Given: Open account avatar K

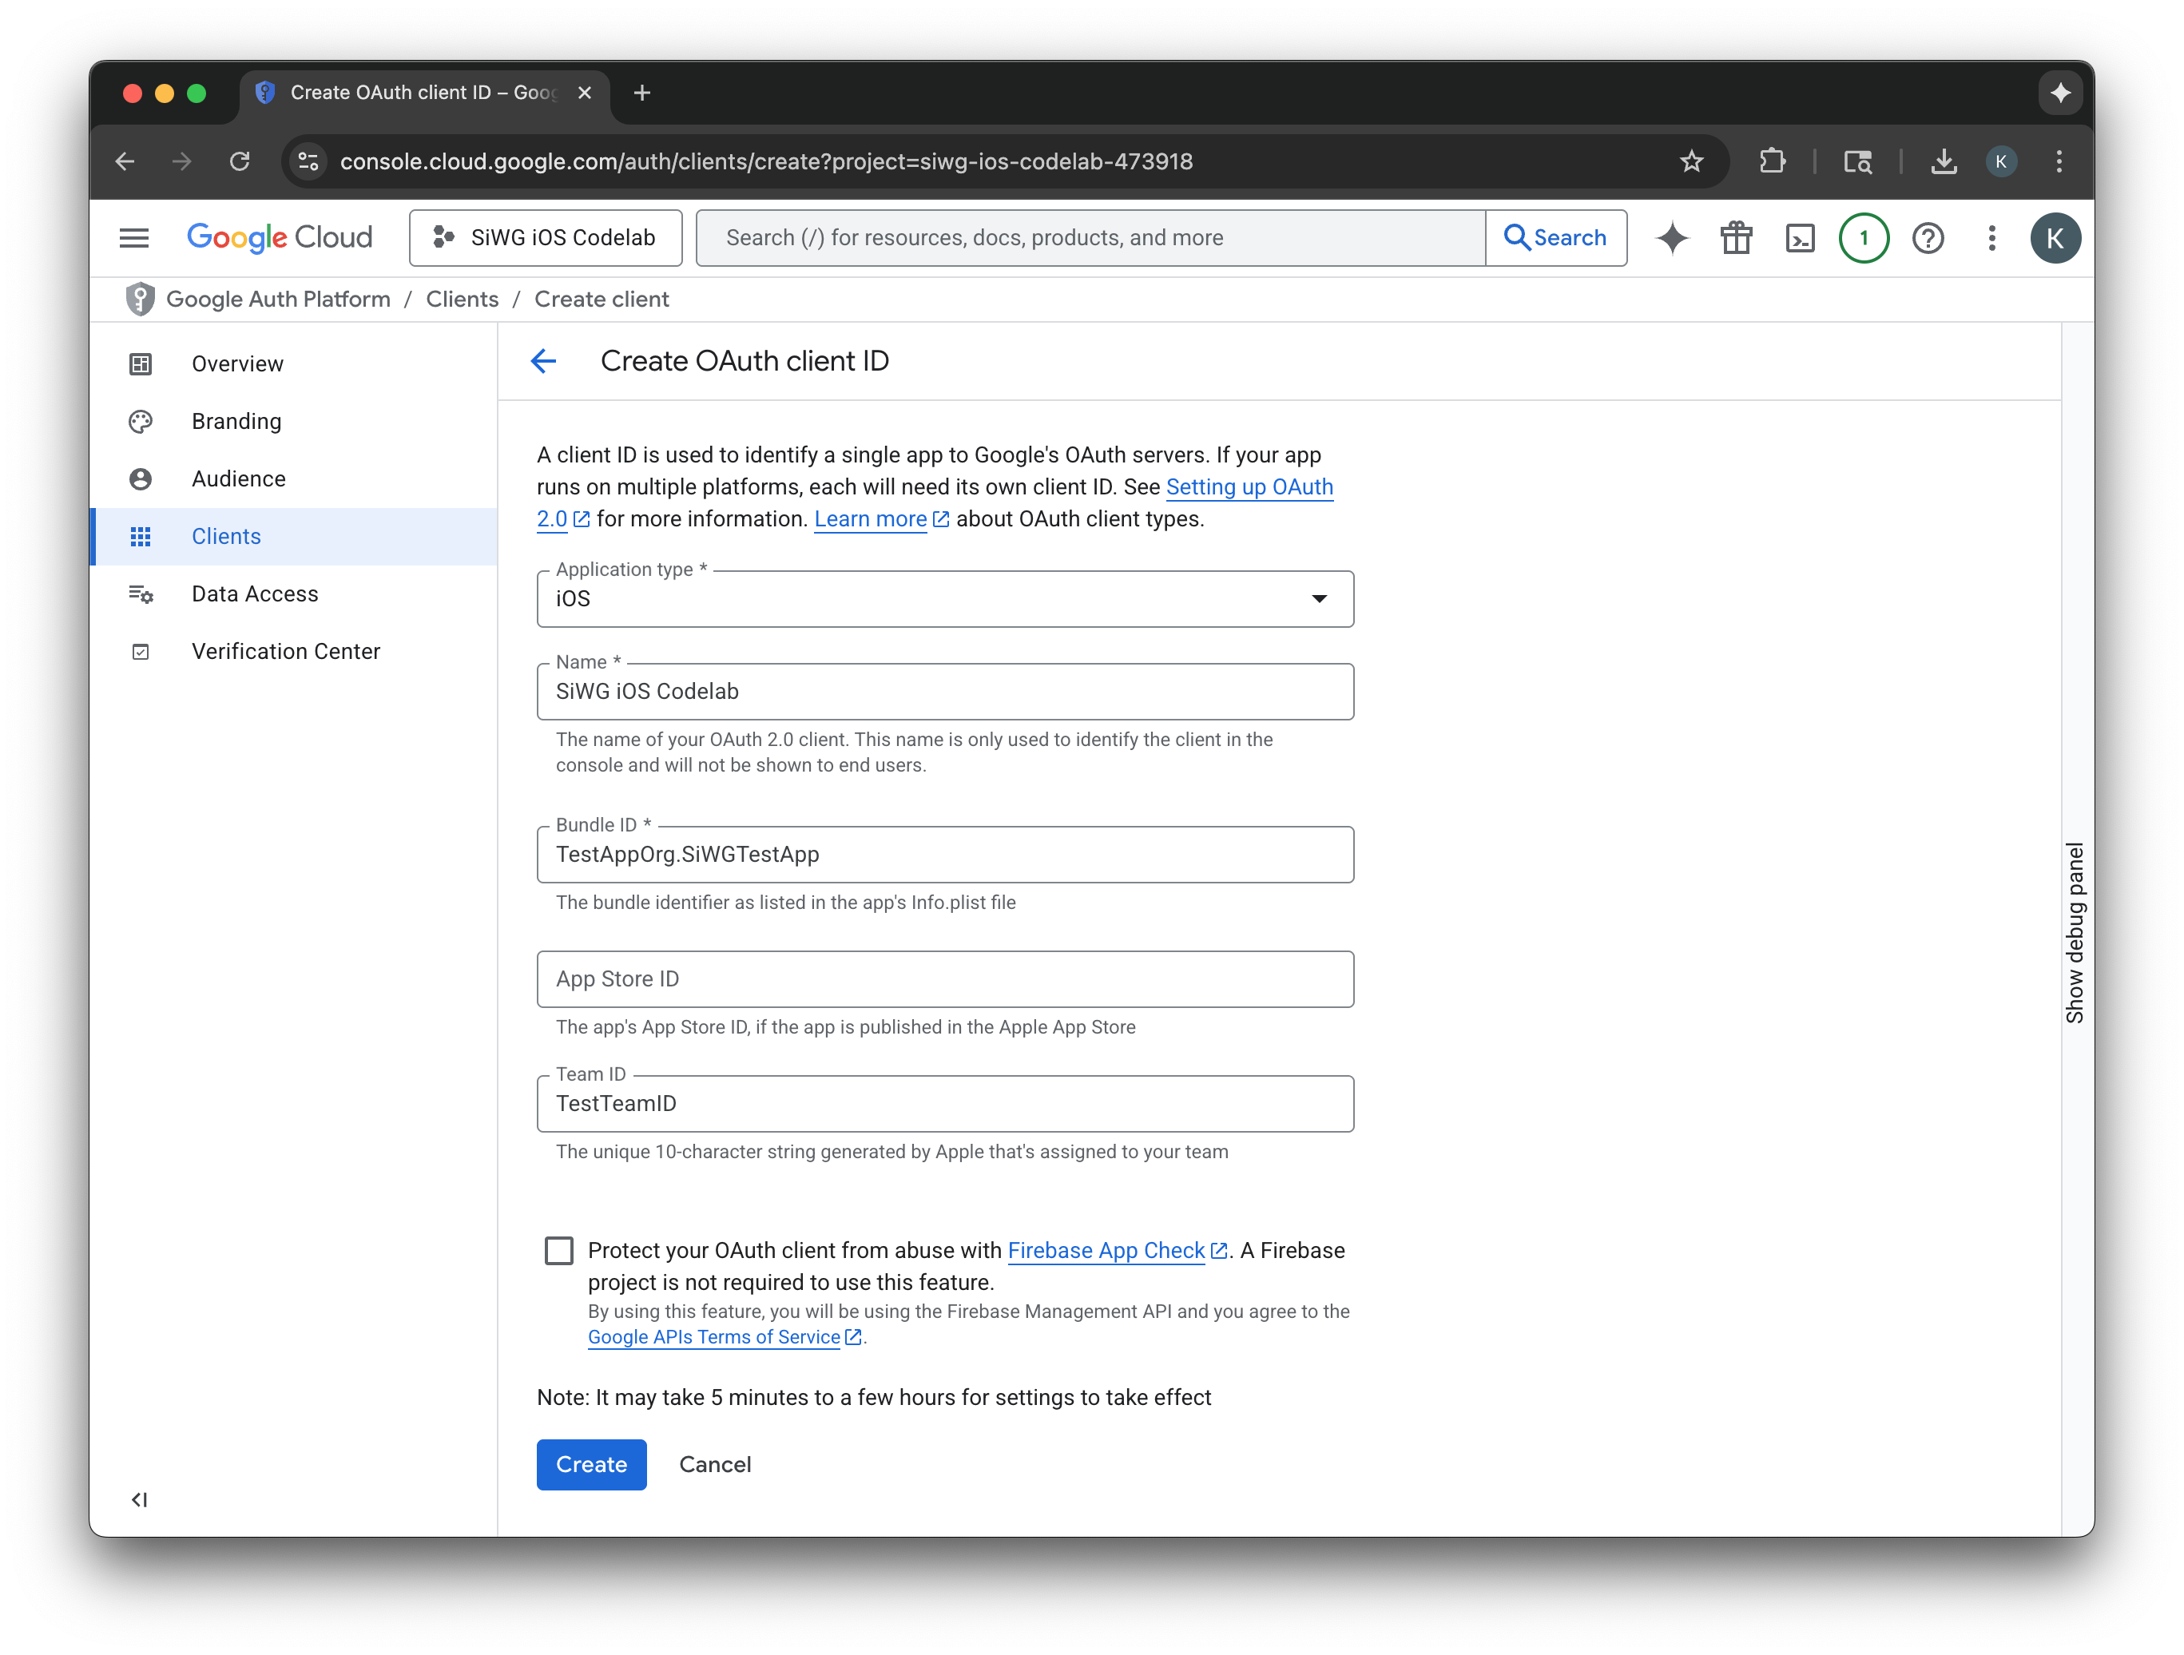Looking at the screenshot, I should click(x=2055, y=237).
